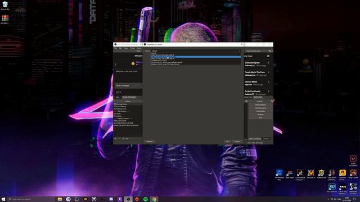Choose Headphones from the device list
This screenshot has width=360, height=202.
[196, 61]
